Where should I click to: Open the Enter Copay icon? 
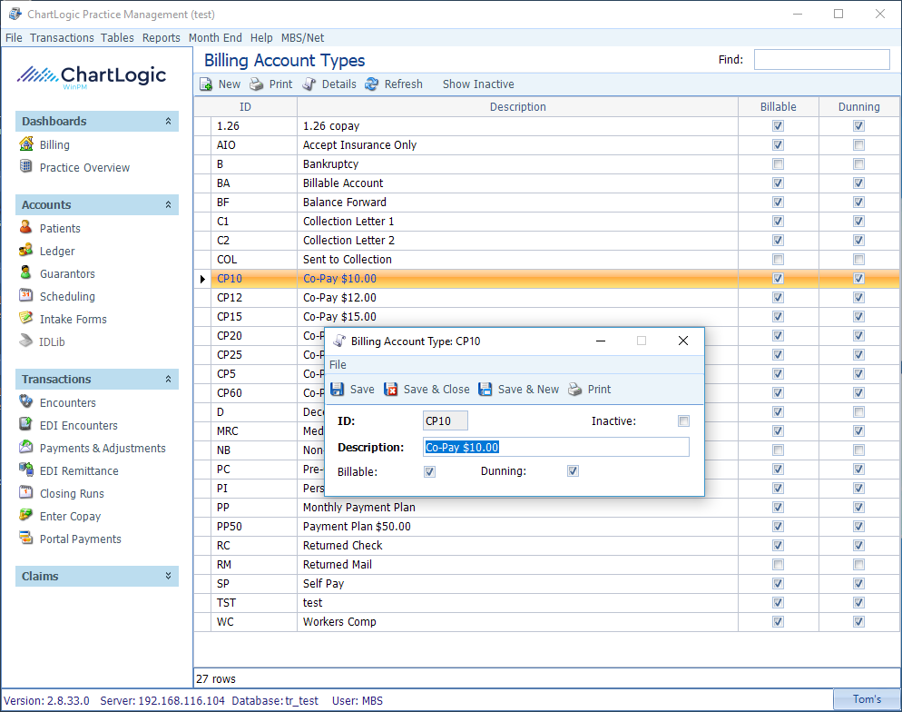(26, 515)
